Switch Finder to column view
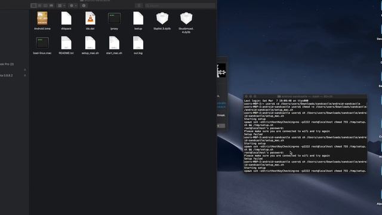 click(45, 5)
